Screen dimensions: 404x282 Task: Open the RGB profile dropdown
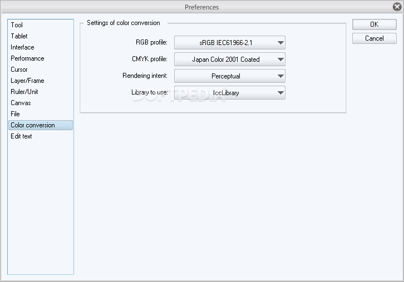230,42
